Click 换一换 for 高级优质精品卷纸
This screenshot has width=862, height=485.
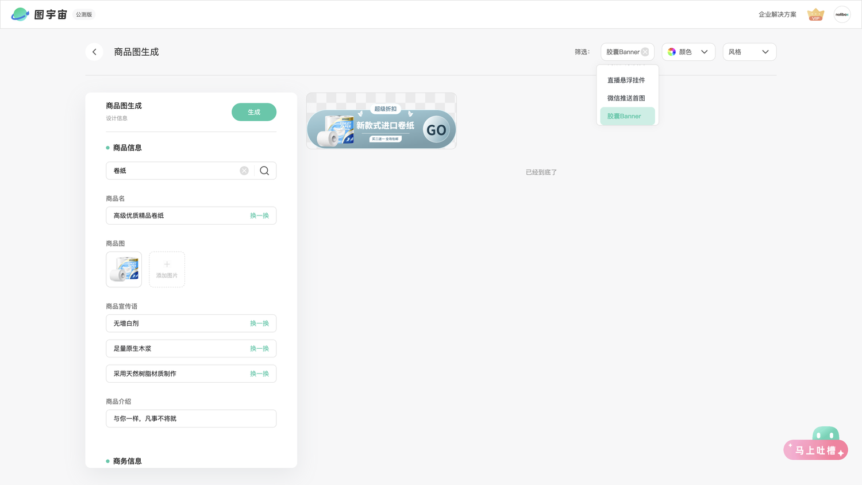(x=259, y=215)
